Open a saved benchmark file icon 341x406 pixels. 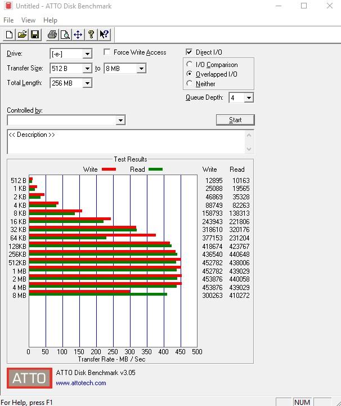click(23, 34)
